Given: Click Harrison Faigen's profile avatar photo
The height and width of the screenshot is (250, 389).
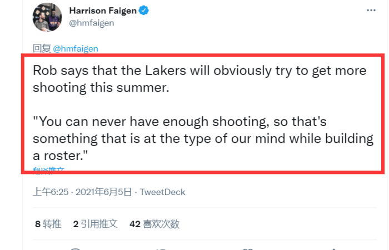Looking at the screenshot, I should click(48, 18).
